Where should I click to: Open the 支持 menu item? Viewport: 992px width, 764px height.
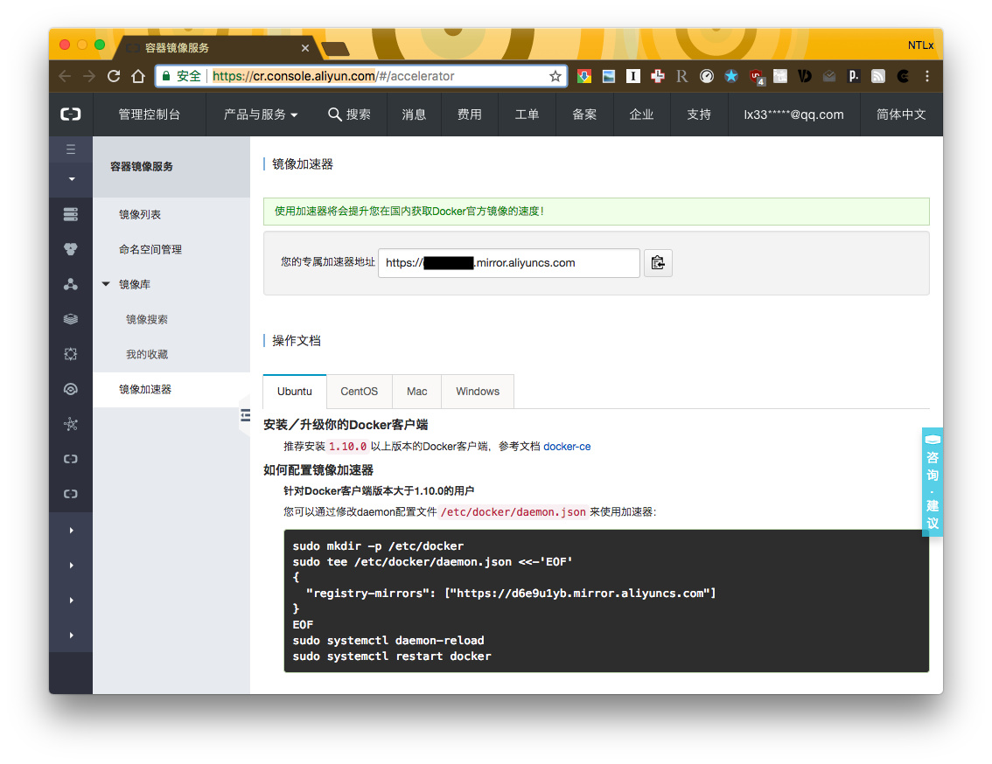pos(698,115)
